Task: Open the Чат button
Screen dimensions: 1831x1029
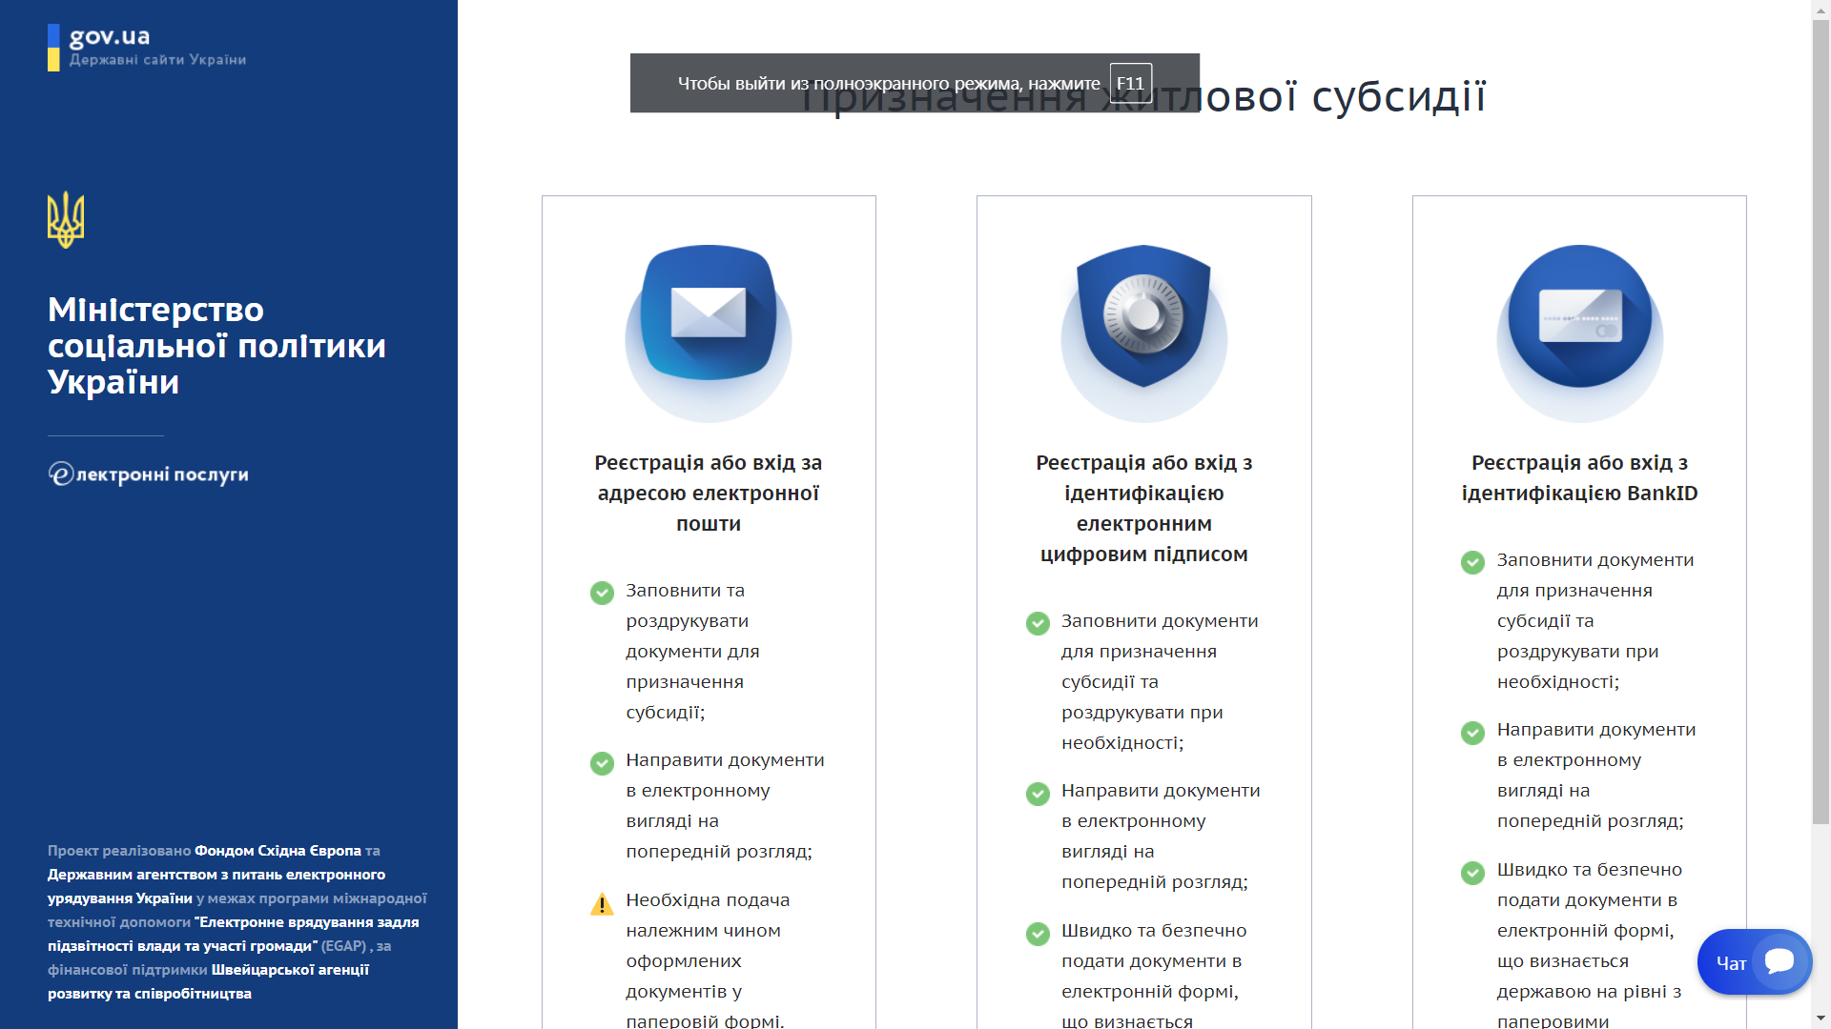Action: (x=1731, y=962)
